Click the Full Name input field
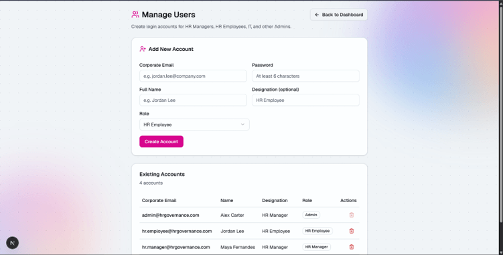 (193, 100)
